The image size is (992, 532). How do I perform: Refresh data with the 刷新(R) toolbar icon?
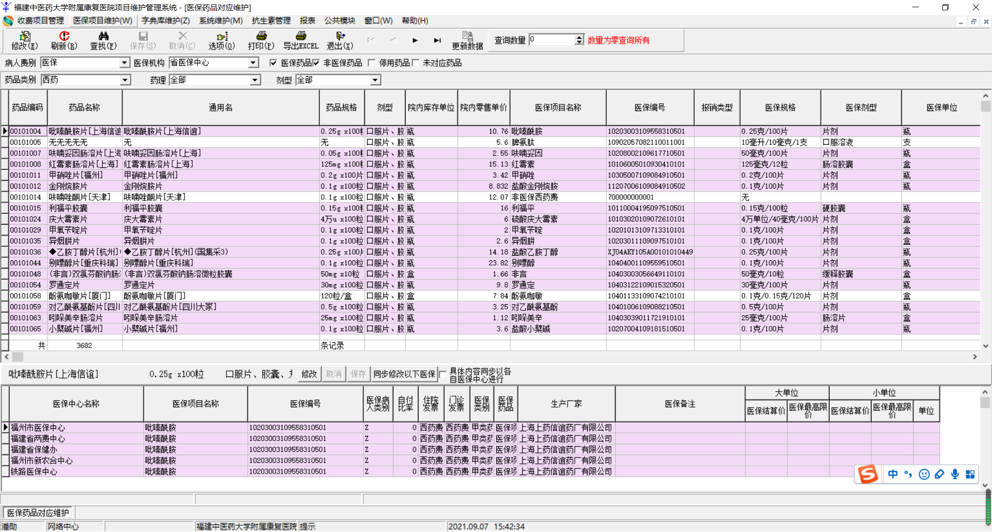(64, 40)
